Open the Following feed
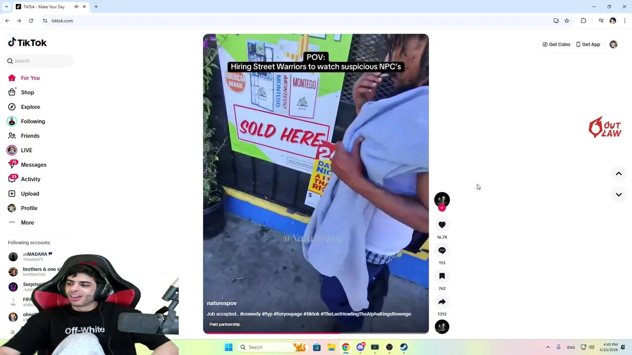This screenshot has width=632, height=355. [x=33, y=121]
